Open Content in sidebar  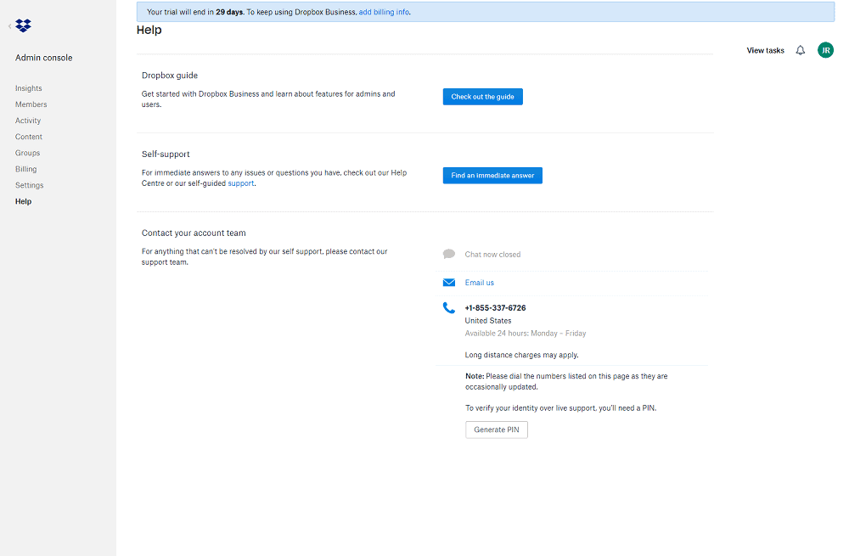coord(29,137)
